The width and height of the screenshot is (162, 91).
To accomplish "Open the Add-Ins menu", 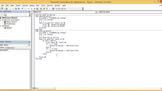I will pyautogui.click(x=50, y=6).
